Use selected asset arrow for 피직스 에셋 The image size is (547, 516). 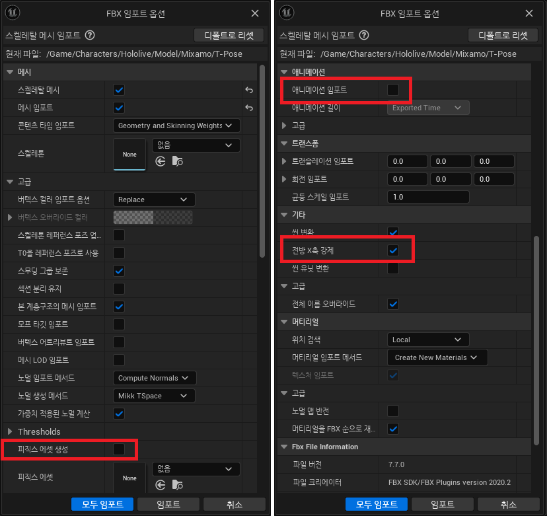pyautogui.click(x=161, y=485)
